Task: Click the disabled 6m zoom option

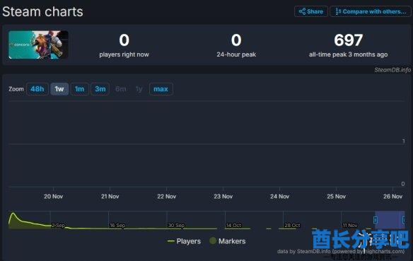Action: tap(121, 89)
